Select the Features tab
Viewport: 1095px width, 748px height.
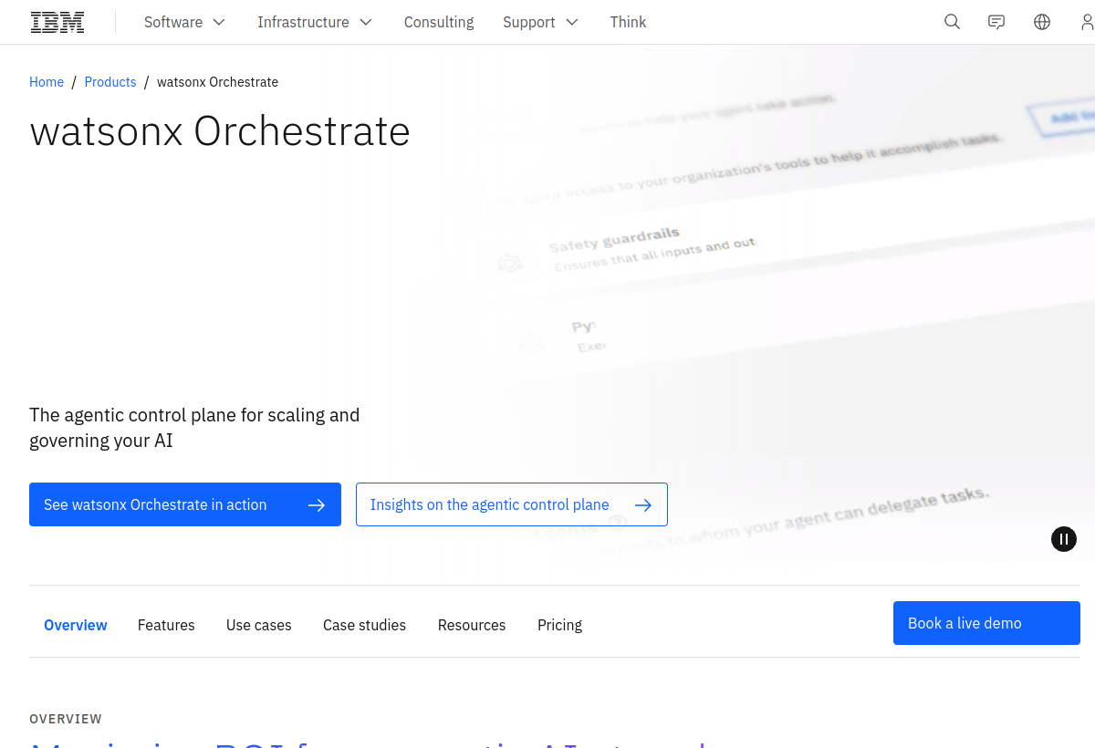pos(166,625)
